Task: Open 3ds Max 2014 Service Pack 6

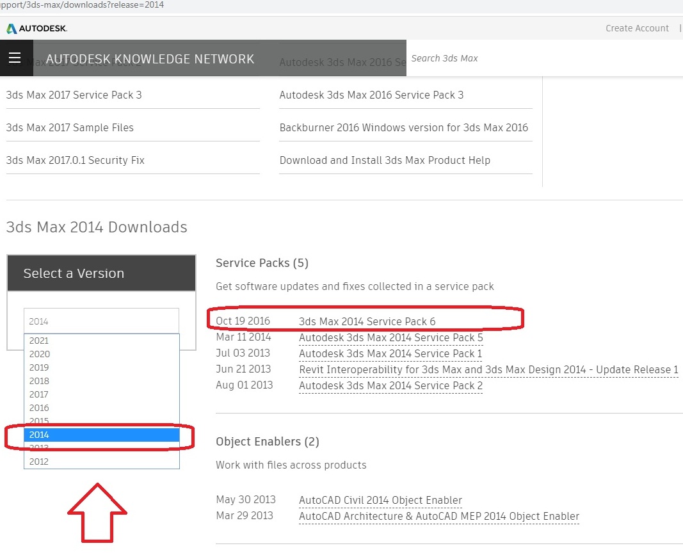Action: coord(367,321)
